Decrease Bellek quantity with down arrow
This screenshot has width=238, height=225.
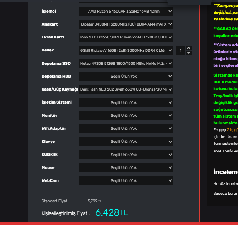[x=189, y=53]
